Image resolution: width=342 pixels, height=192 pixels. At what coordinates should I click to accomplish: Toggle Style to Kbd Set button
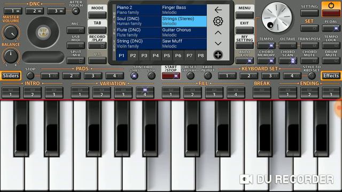pyautogui.click(x=312, y=76)
